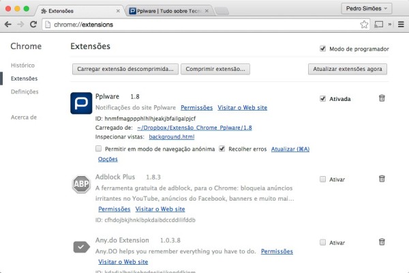This screenshot has height=273, width=409.
Task: Open a new tab with the blank tab button
Action: pos(222,11)
